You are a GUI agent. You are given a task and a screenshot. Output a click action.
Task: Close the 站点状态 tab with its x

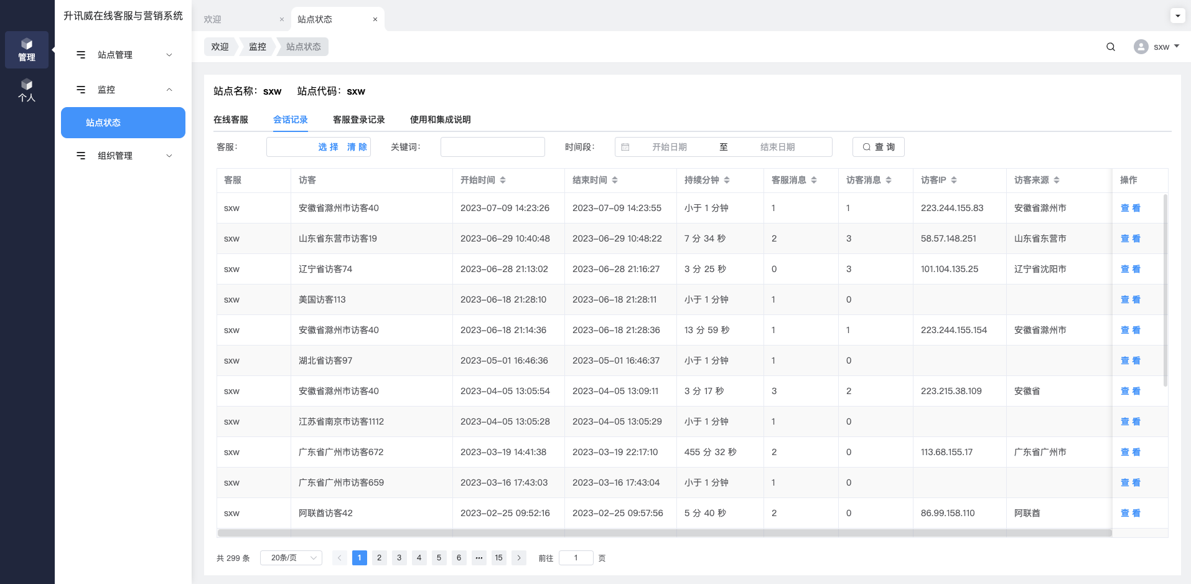click(375, 19)
